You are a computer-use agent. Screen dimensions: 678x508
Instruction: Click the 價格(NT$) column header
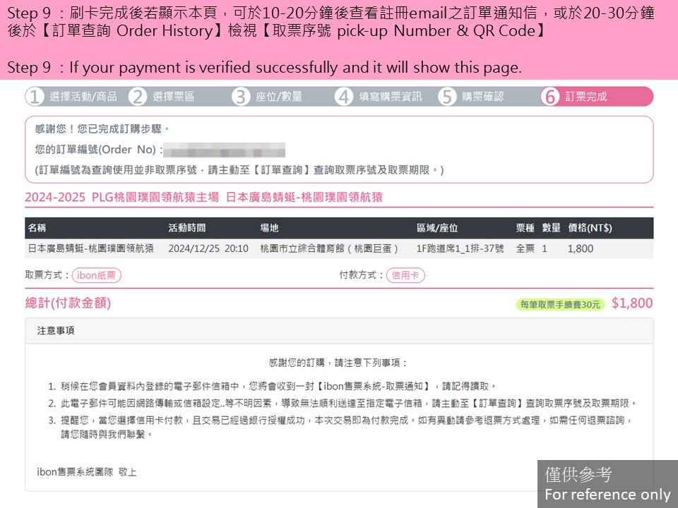pyautogui.click(x=589, y=228)
